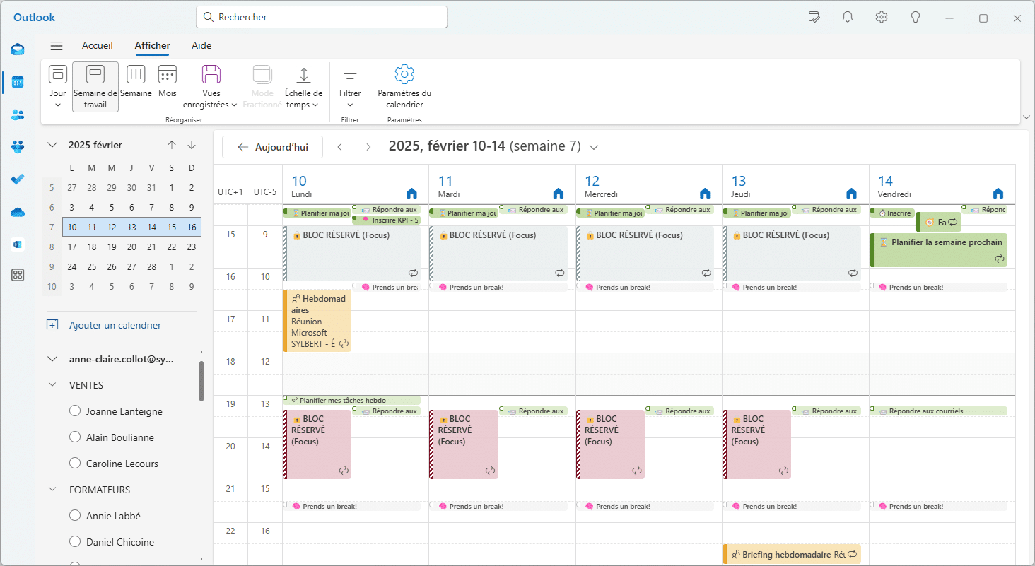Select Annie Labbé's calendar
The height and width of the screenshot is (566, 1035).
(x=75, y=516)
